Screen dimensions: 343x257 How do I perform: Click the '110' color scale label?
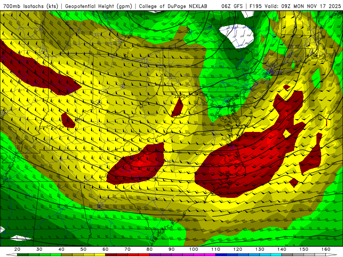pos(216,249)
